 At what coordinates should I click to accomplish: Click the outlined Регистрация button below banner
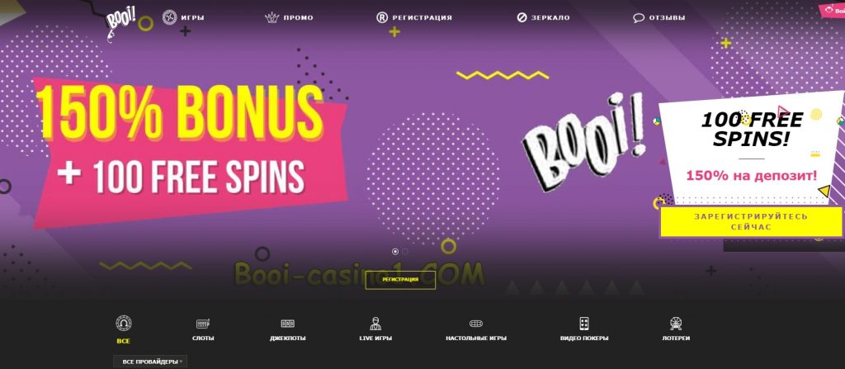point(400,280)
